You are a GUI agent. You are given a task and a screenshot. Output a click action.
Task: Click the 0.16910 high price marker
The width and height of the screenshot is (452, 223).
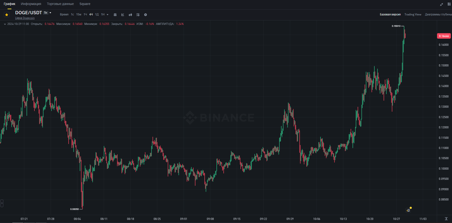(x=396, y=26)
